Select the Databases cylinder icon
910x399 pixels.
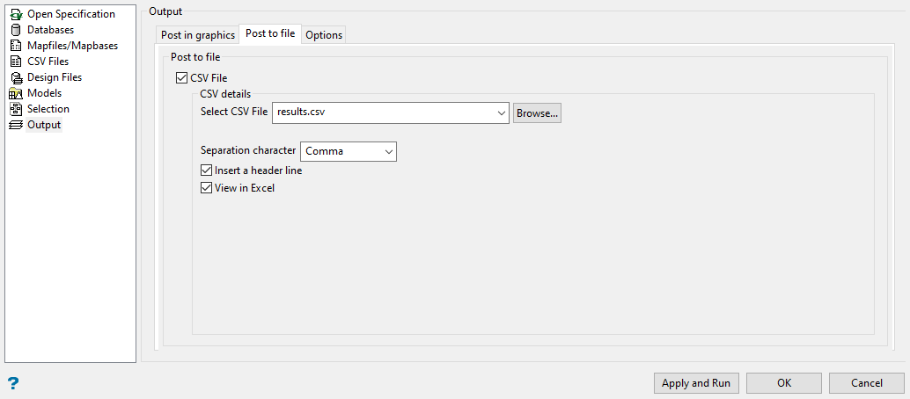tap(15, 30)
